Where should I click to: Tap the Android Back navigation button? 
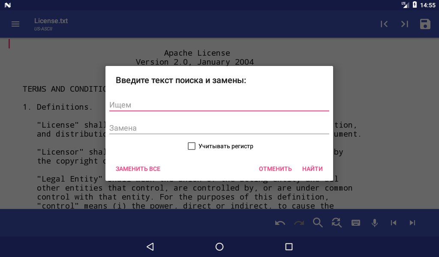coord(150,247)
